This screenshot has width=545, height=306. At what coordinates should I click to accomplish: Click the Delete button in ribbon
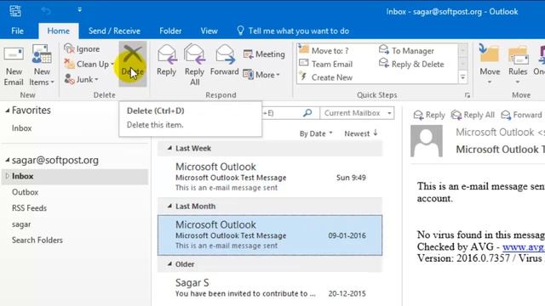tap(133, 64)
